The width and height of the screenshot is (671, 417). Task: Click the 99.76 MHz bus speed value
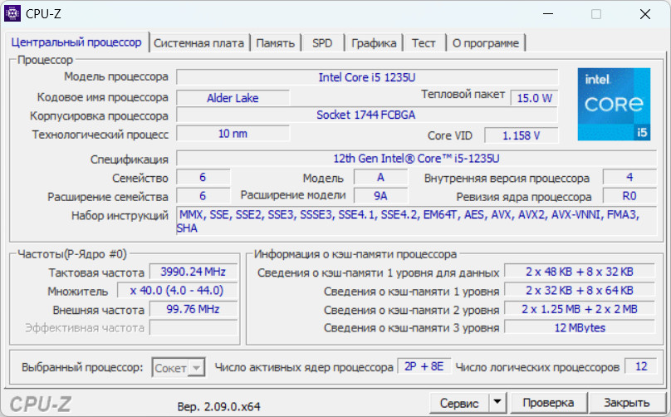[x=193, y=309]
